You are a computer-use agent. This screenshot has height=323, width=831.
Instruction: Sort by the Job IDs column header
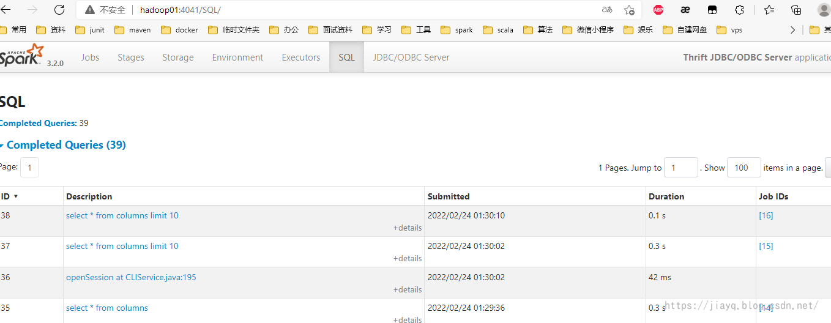pos(773,196)
